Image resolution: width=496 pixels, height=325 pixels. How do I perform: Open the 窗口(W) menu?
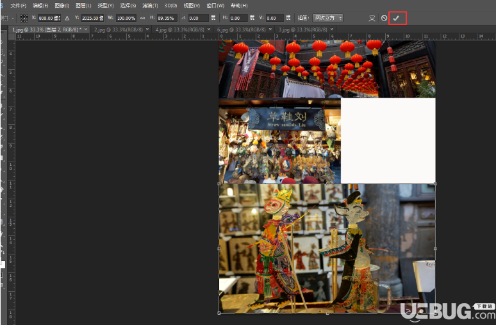point(215,5)
